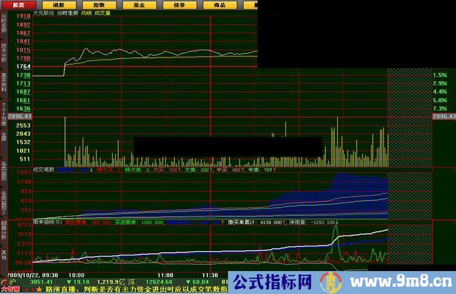The height and width of the screenshot is (294, 456).
Task: Click the 2896.43 value on the right axis
Action: pos(443,116)
